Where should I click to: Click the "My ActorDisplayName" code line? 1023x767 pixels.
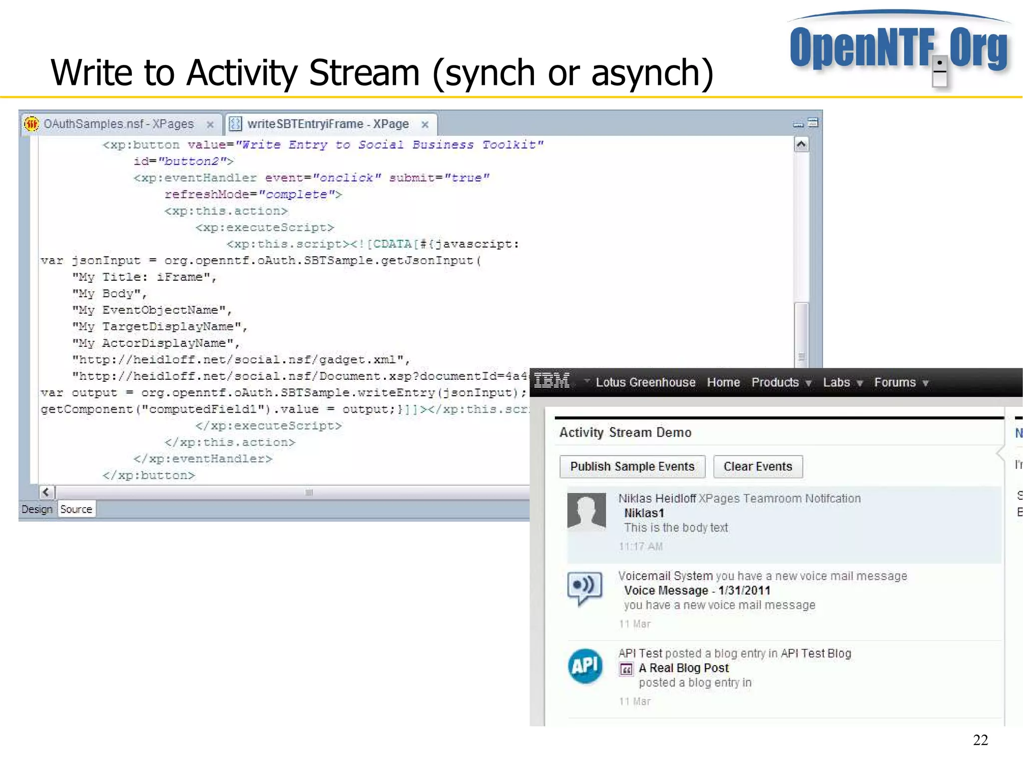(156, 343)
